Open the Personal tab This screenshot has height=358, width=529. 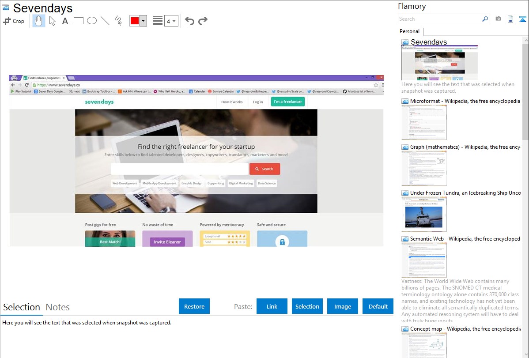coord(409,31)
